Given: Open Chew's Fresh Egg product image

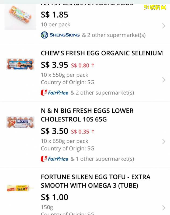Looking at the screenshot, I should pos(20,64).
